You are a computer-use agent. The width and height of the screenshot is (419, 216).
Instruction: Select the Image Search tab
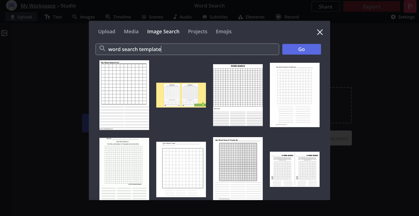(x=163, y=31)
